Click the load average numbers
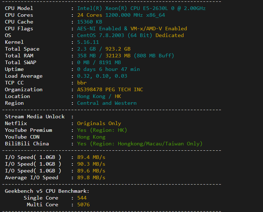 point(102,76)
